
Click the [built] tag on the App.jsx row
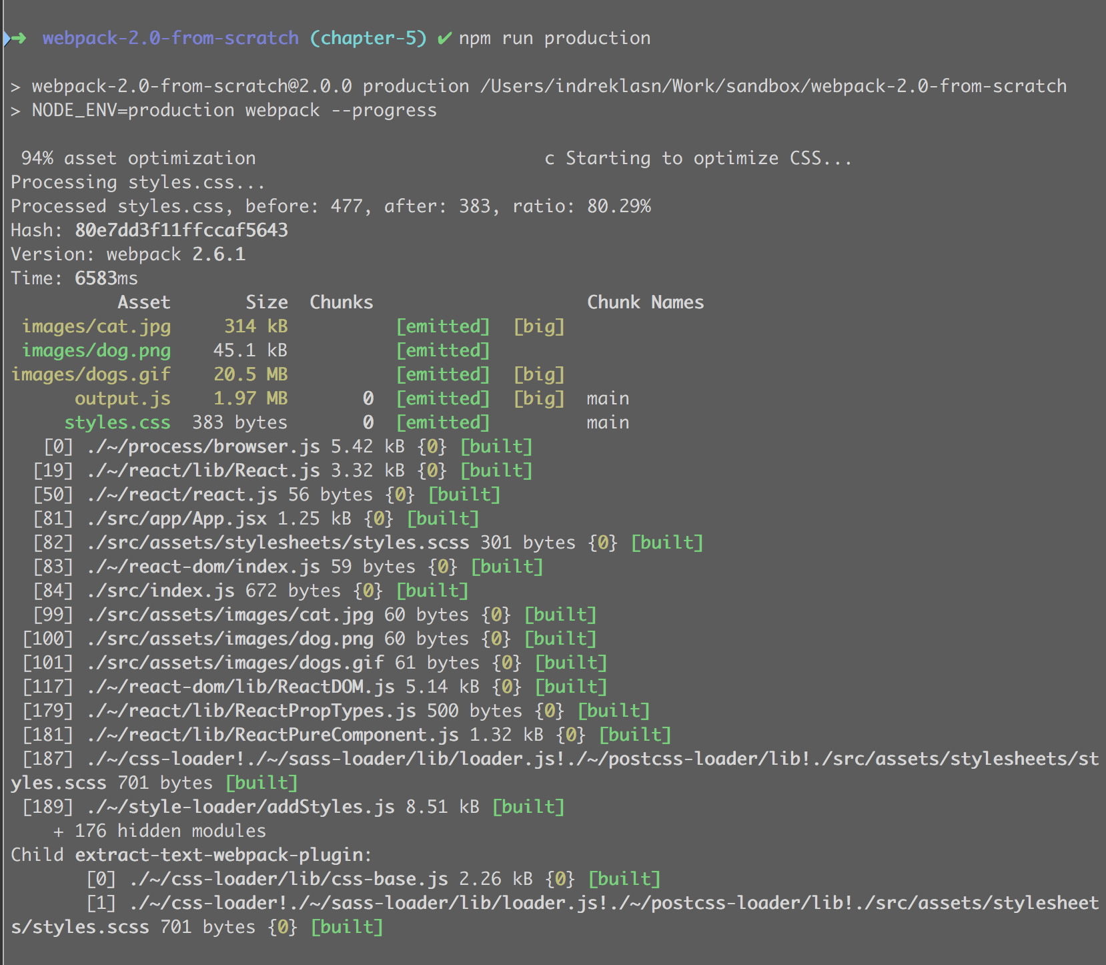443,519
